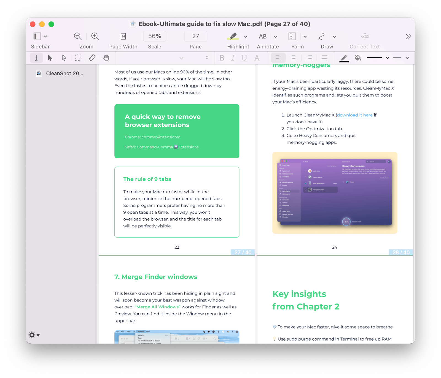Click the 'Merge All Windows' green link

(x=157, y=307)
